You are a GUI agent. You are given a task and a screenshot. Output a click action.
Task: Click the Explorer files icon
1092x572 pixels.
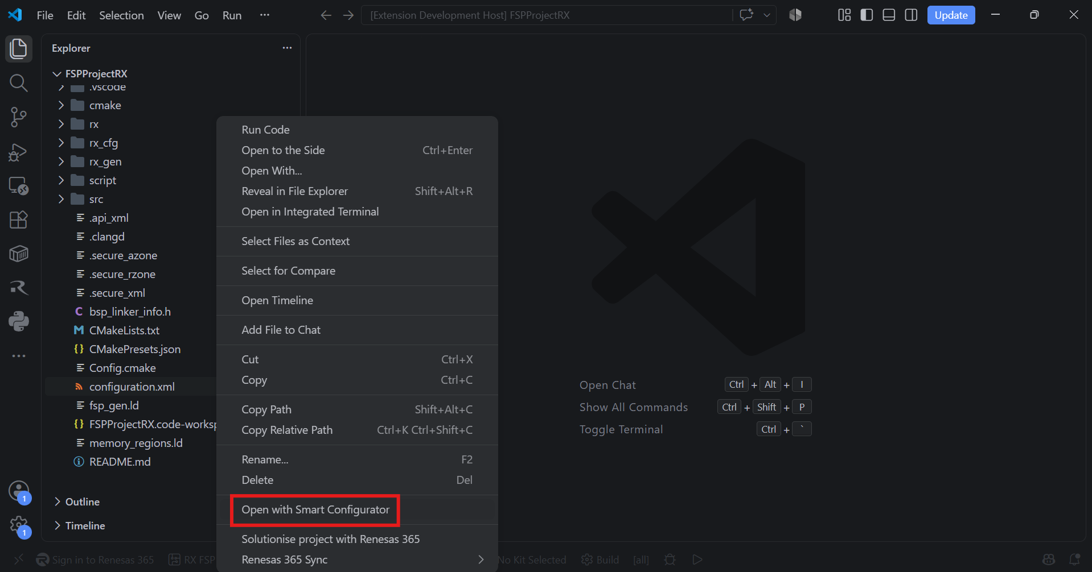click(18, 49)
